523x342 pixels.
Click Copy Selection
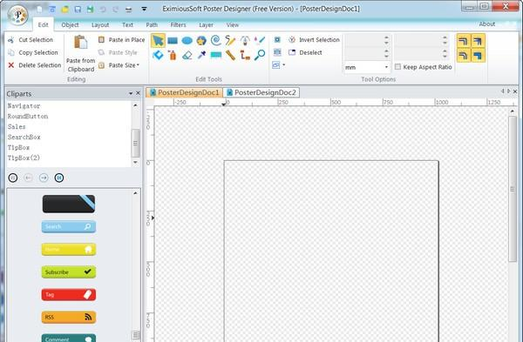click(33, 52)
